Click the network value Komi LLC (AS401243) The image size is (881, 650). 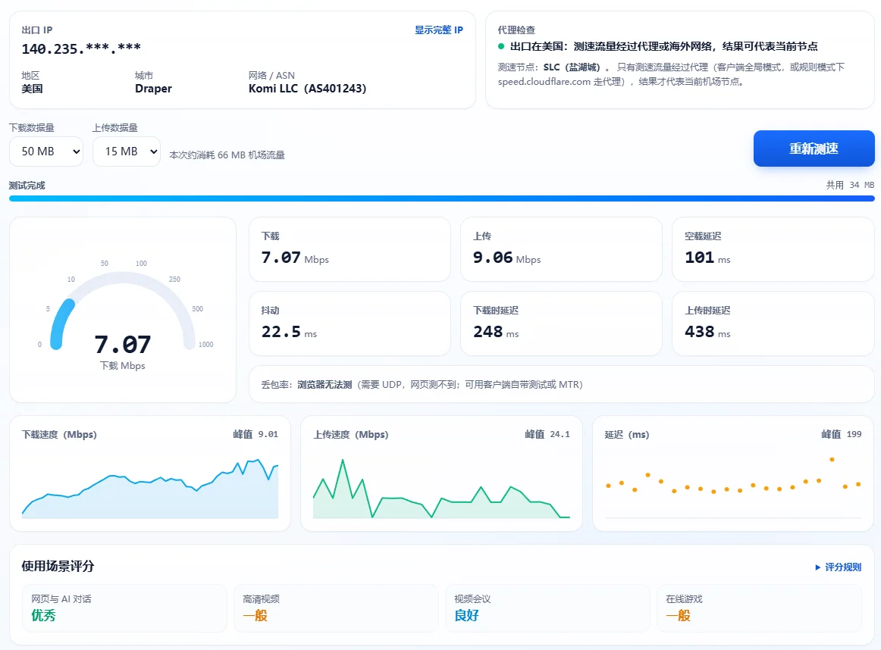[307, 89]
